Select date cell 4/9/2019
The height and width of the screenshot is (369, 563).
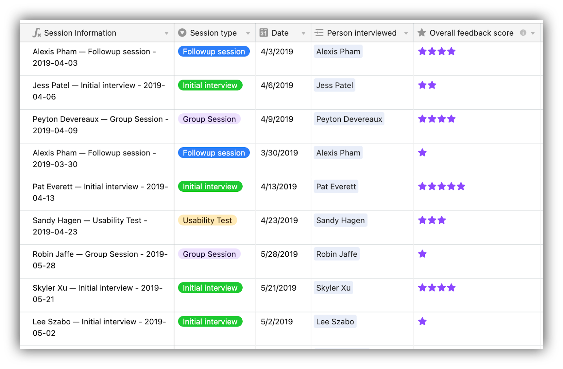pos(283,126)
